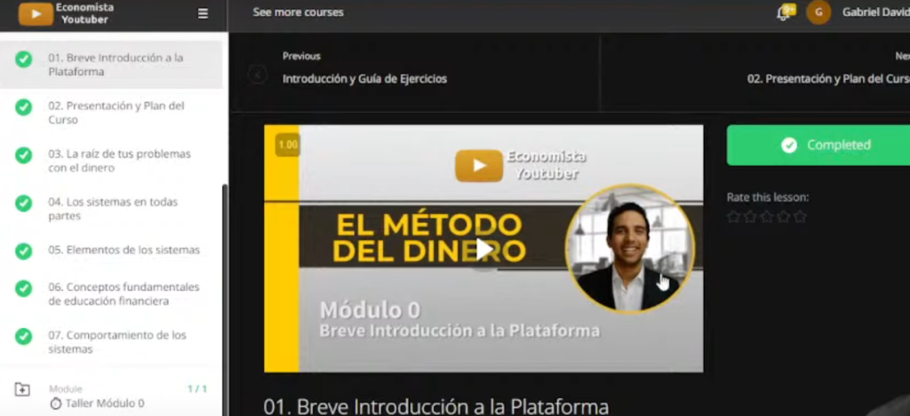Rate the lesson three stars

(x=767, y=216)
